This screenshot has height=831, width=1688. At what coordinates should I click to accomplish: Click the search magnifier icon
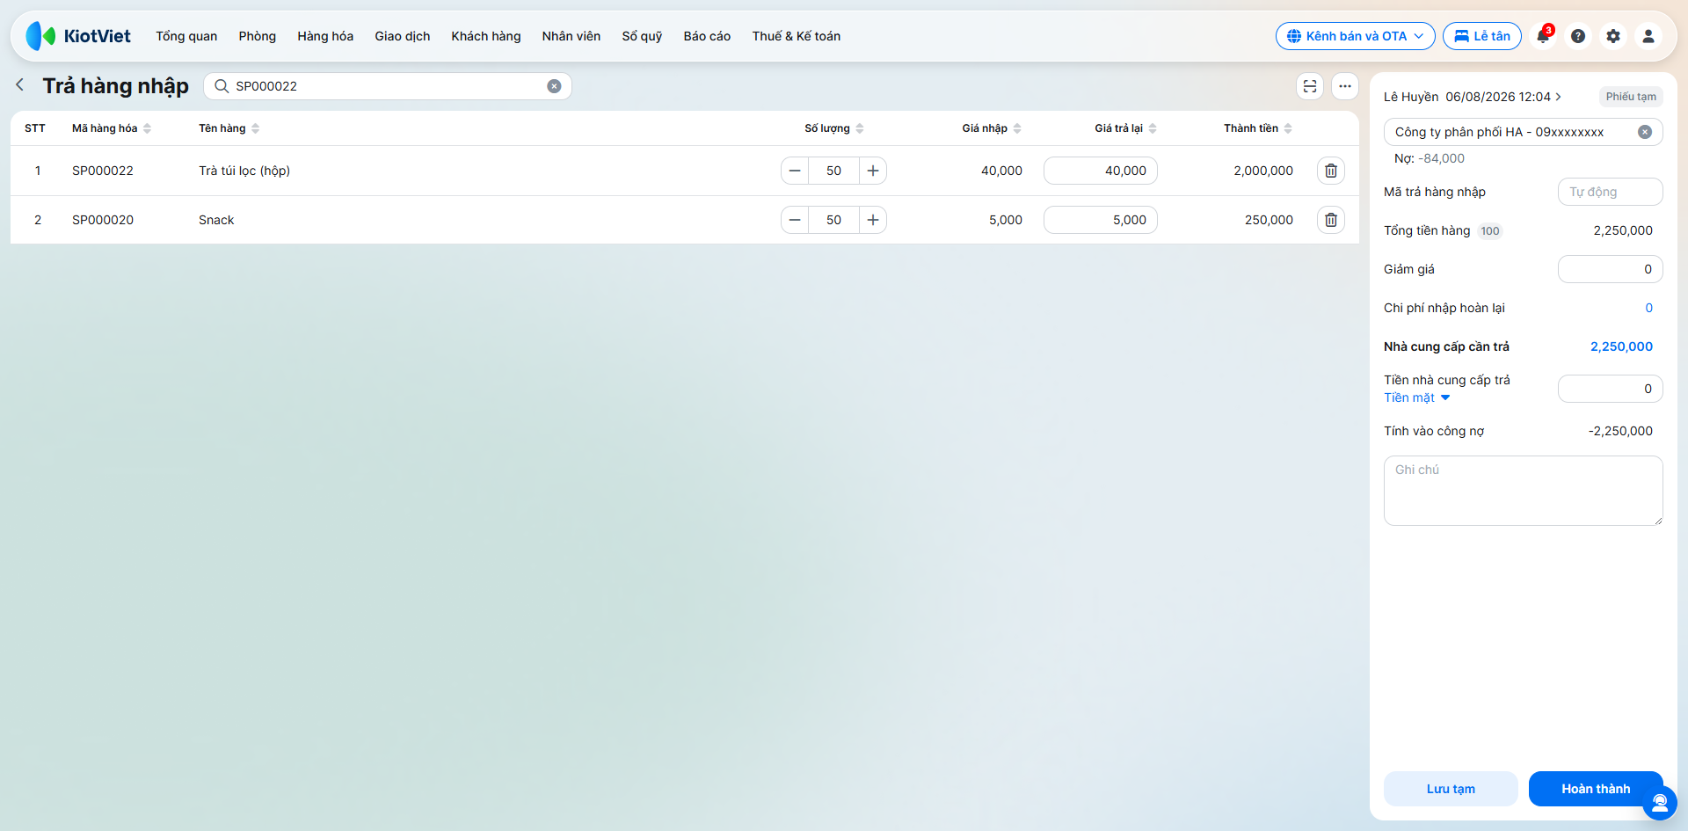(222, 86)
